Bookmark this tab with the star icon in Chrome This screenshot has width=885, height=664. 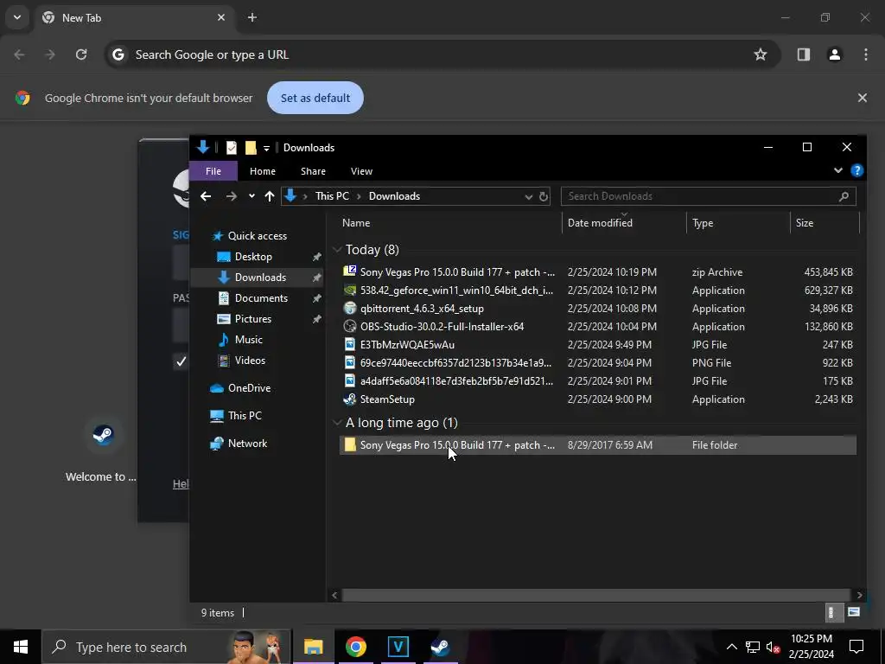(x=761, y=54)
